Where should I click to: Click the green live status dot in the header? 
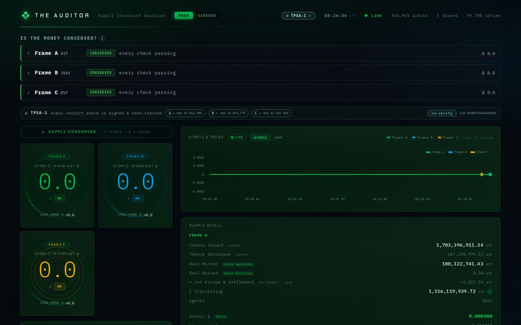(366, 16)
